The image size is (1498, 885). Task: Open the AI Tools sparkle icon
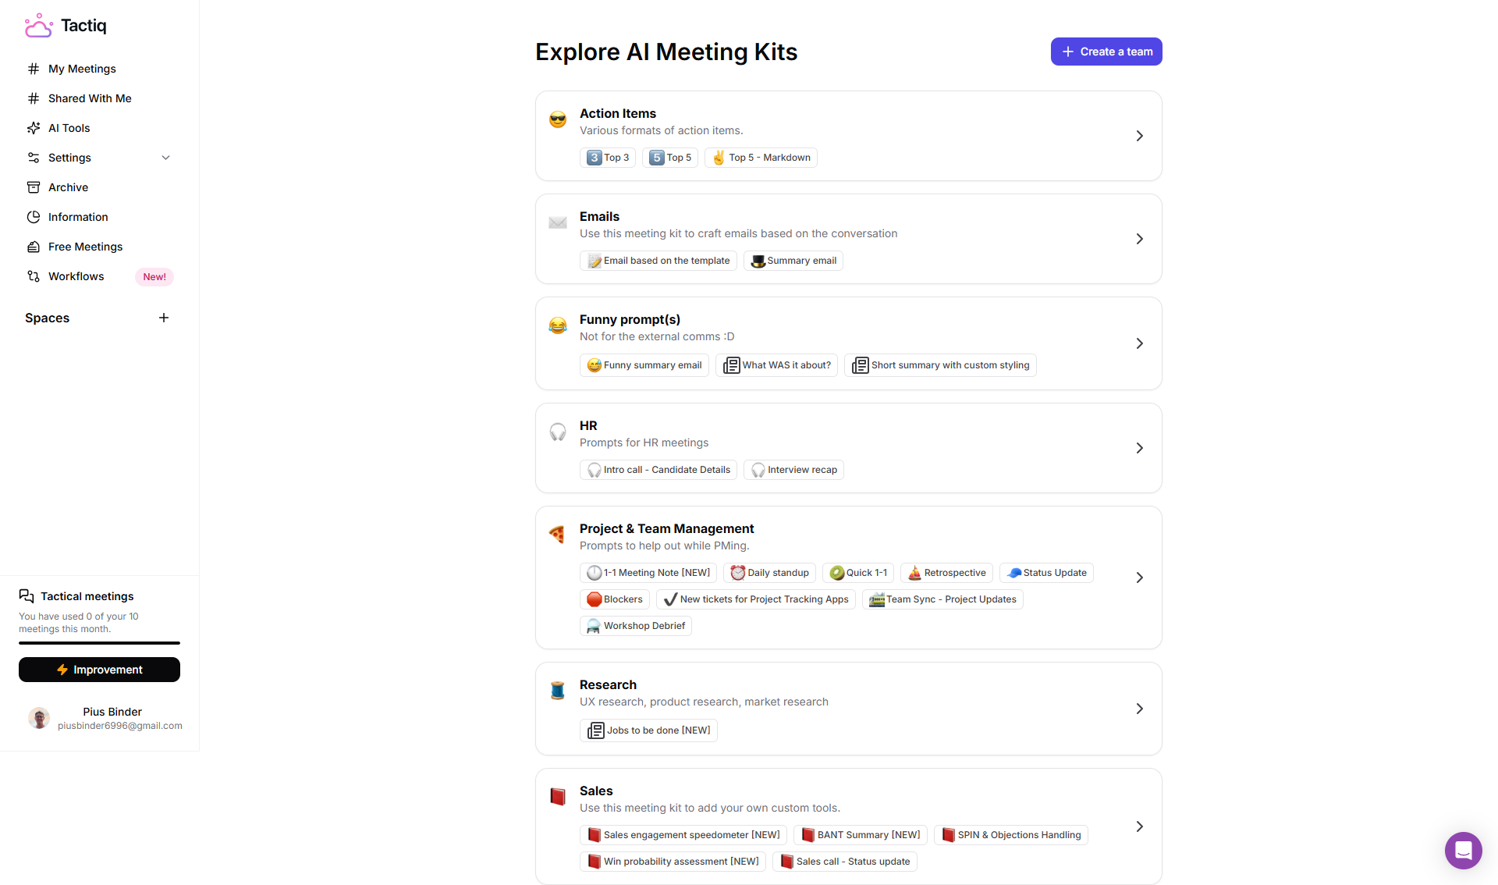pyautogui.click(x=34, y=128)
